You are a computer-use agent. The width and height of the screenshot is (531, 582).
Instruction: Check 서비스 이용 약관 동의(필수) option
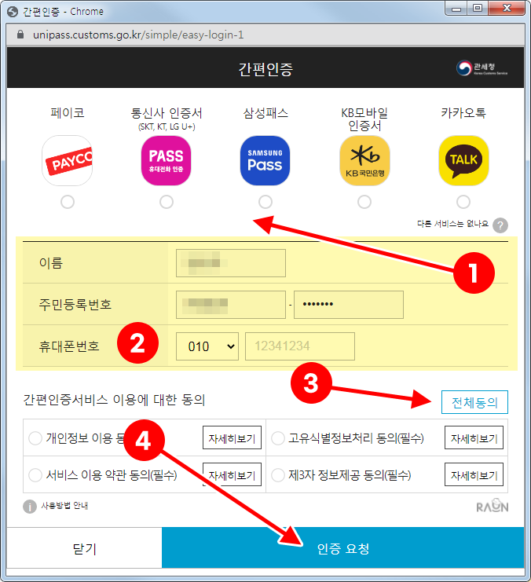click(35, 475)
